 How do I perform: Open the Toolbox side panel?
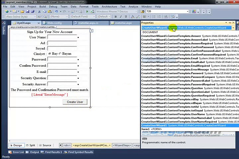click(x=4, y=28)
